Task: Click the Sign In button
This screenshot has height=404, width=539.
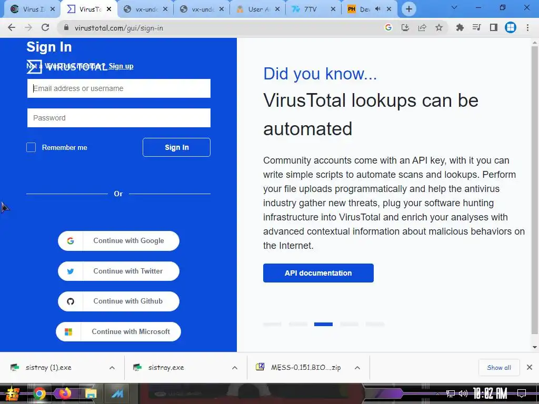Action: click(176, 147)
